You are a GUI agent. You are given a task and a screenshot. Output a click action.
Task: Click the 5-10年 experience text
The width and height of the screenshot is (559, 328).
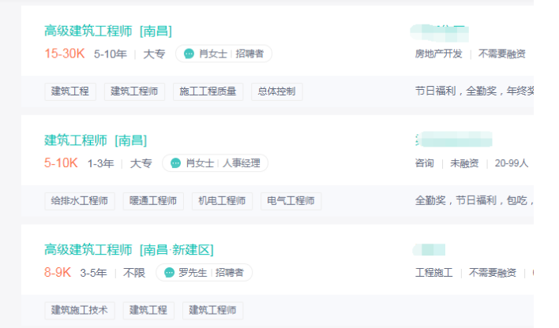[111, 54]
